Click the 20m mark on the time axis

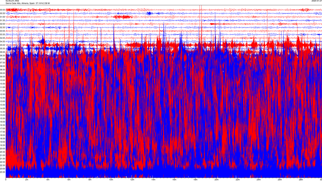(x=216, y=180)
